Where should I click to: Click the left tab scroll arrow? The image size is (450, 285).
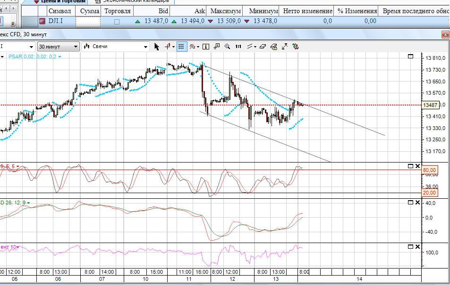coord(6,8)
